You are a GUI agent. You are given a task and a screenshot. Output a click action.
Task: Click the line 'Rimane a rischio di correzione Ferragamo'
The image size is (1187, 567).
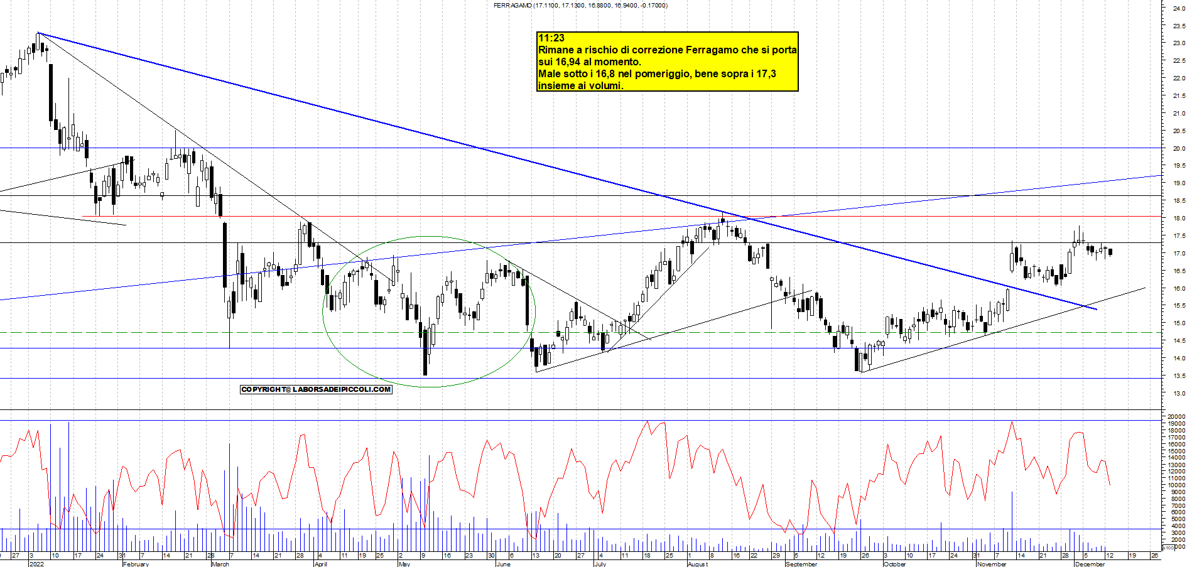(668, 50)
